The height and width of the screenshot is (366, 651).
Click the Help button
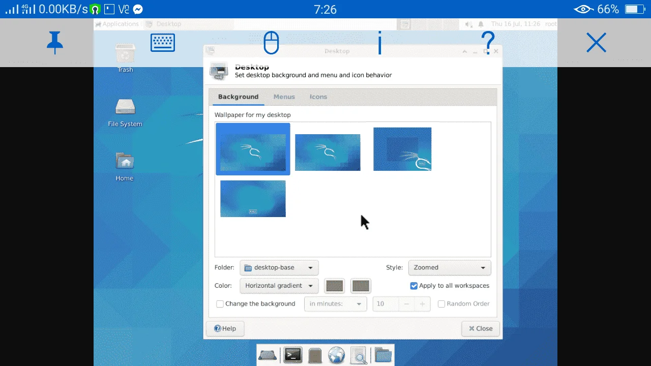coord(225,329)
